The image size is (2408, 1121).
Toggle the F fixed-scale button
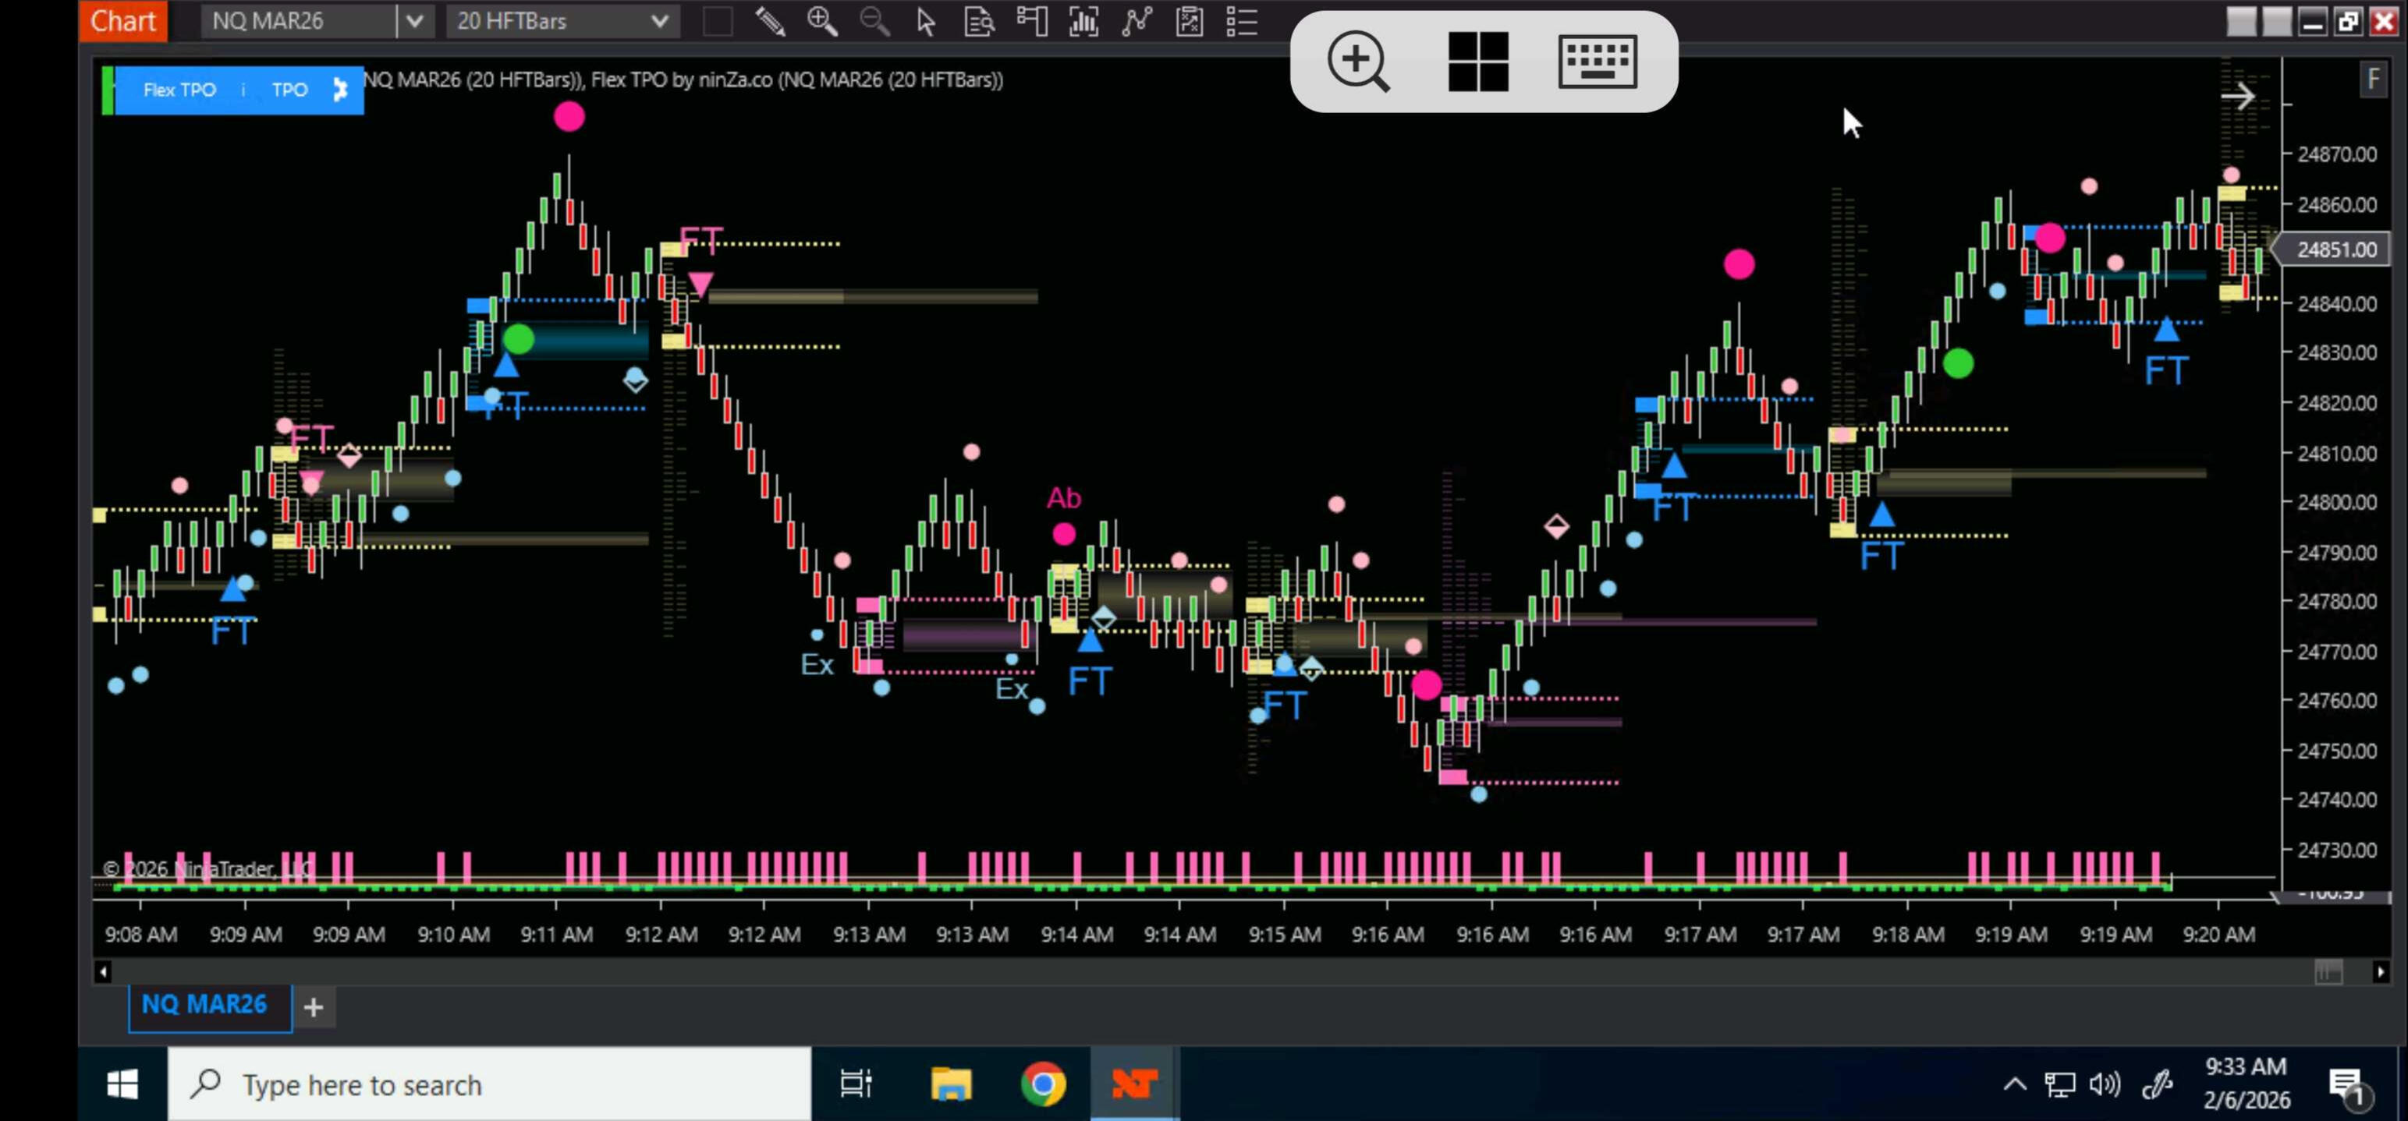pyautogui.click(x=2372, y=80)
